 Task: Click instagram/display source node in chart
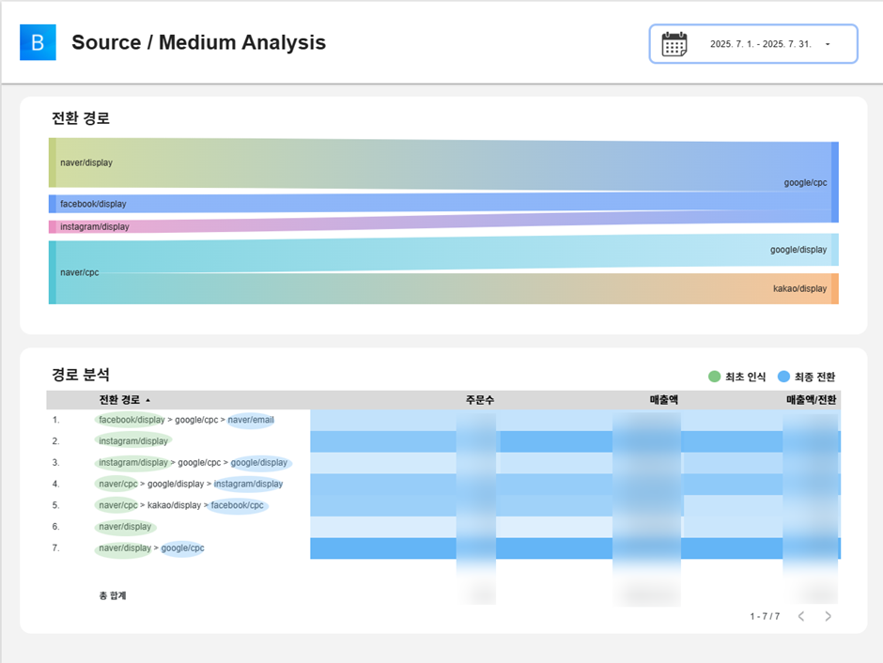click(53, 226)
